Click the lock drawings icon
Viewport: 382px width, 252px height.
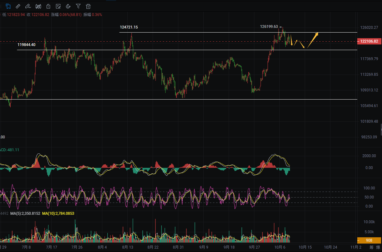(x=48, y=6)
